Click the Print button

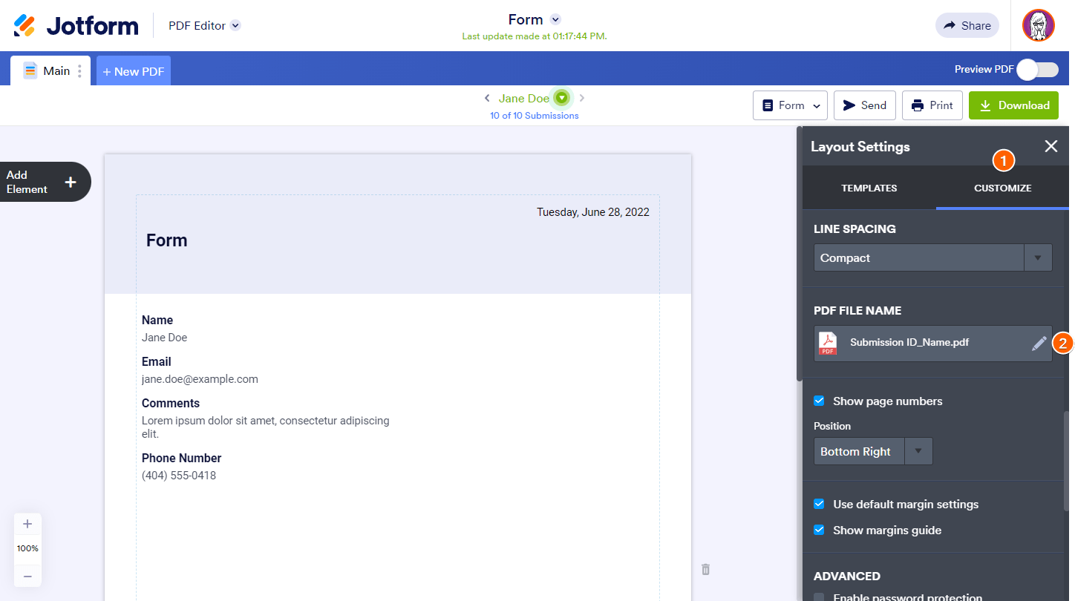(x=932, y=105)
